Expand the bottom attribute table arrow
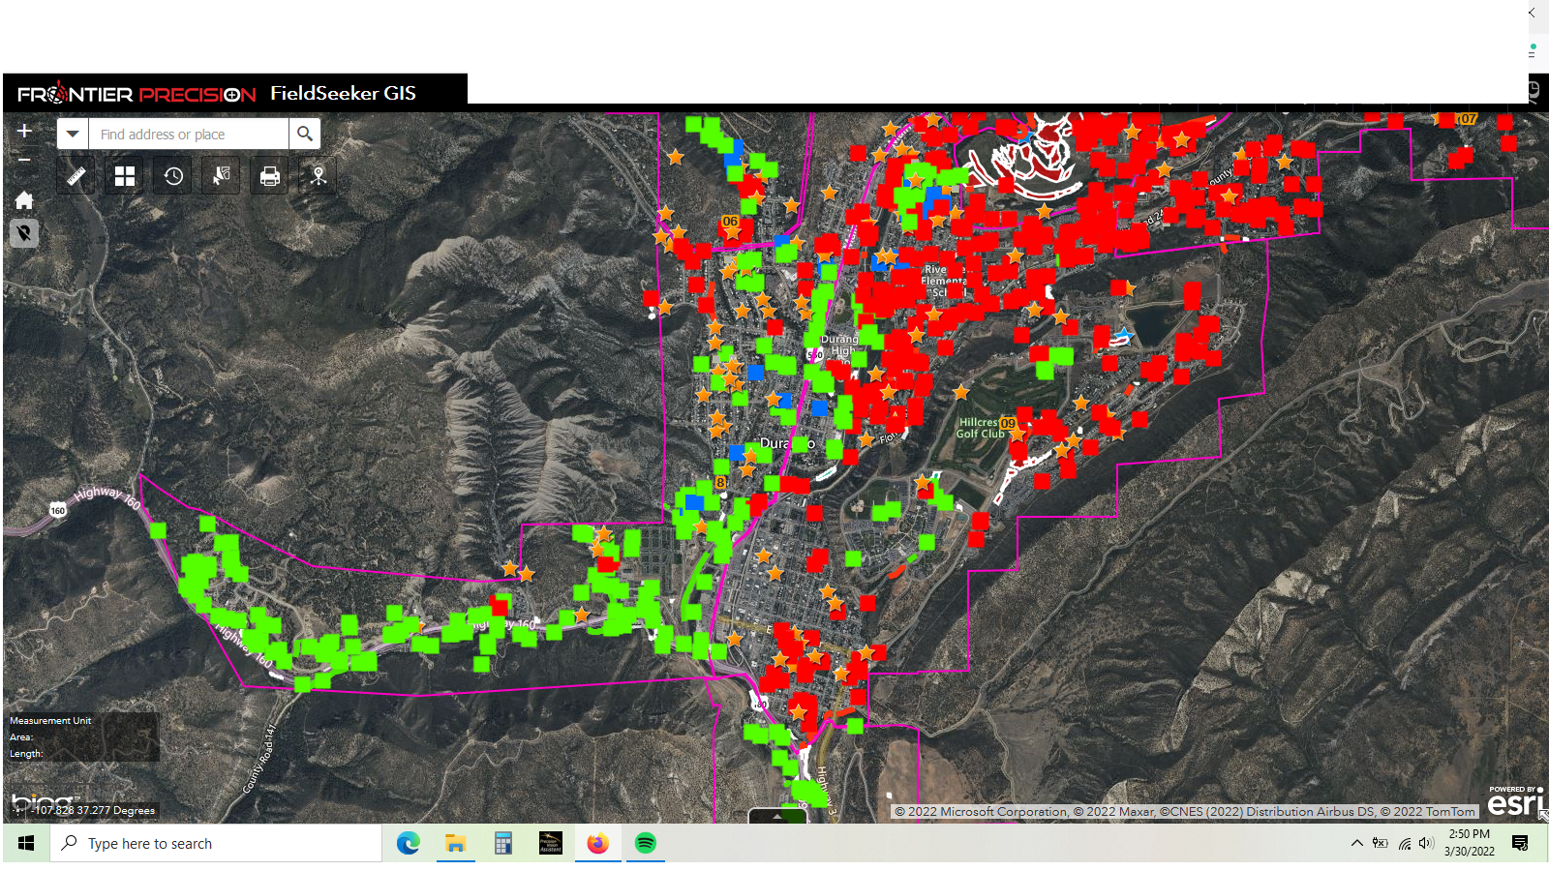 pos(777,816)
